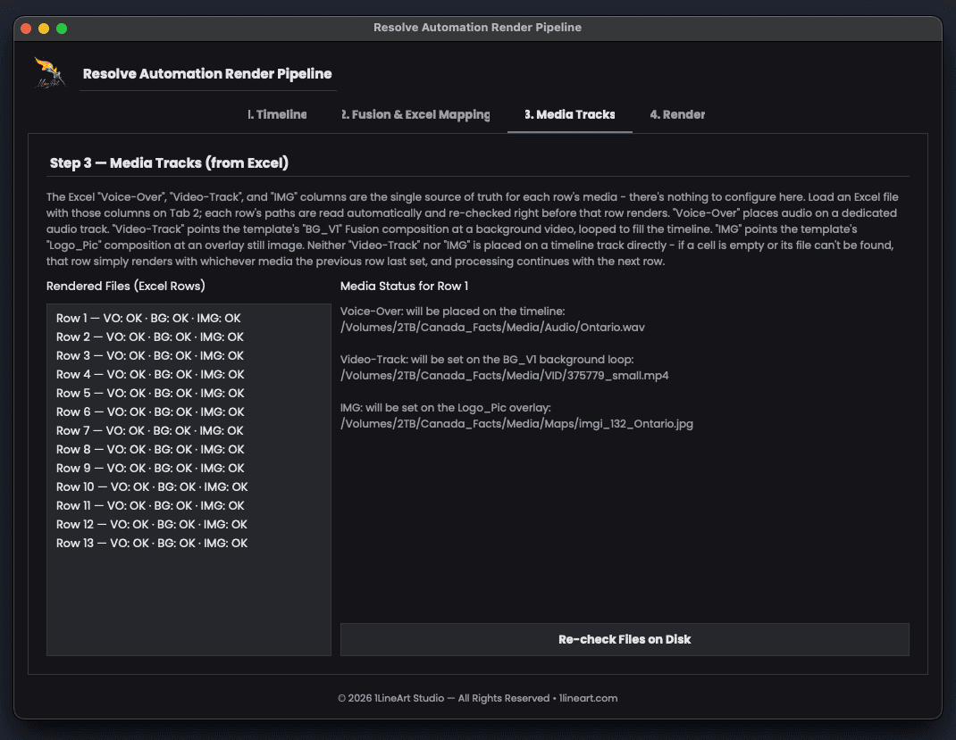The height and width of the screenshot is (740, 956).
Task: Select Row 6 in the rendered files list
Action: [189, 412]
